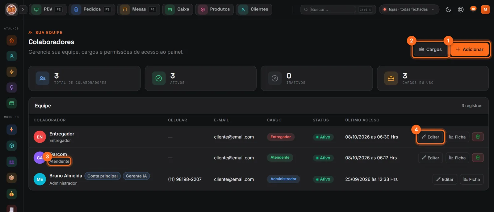
Task: Expand the sidebar with the chevron arrow
Action: tap(23, 10)
